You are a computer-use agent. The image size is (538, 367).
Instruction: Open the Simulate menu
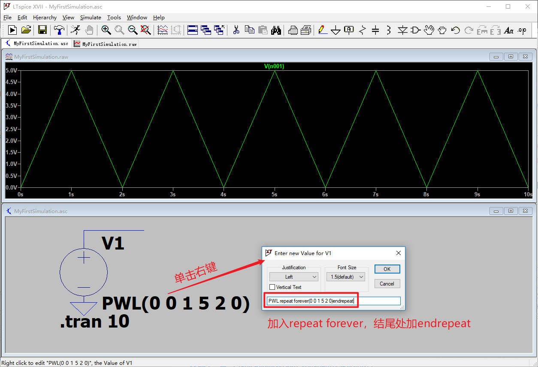click(91, 17)
